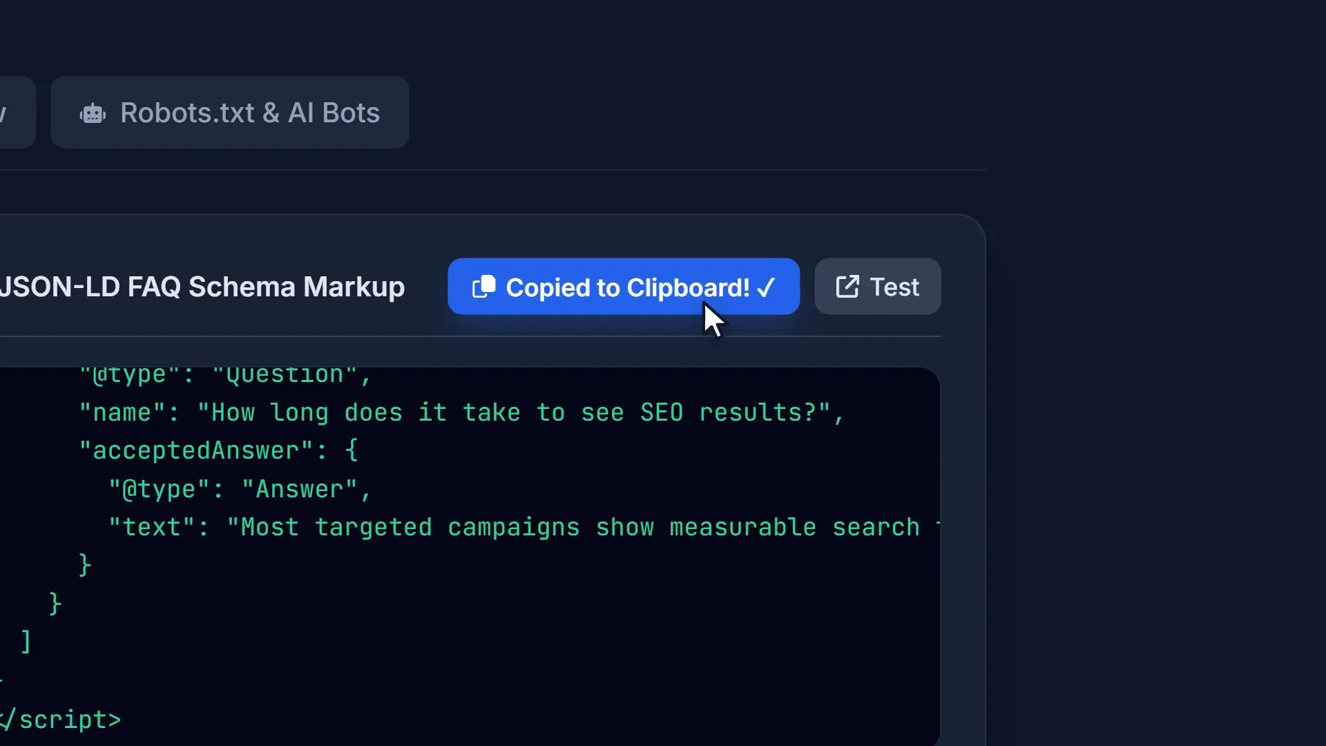Click the "@type": "Answer" code line
The height and width of the screenshot is (746, 1326).
(x=240, y=489)
